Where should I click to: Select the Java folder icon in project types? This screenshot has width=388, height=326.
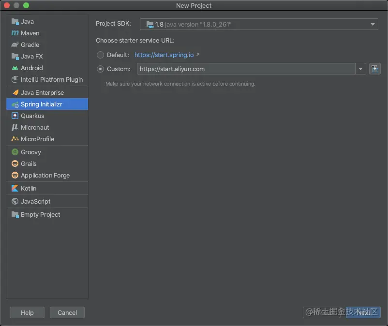15,22
